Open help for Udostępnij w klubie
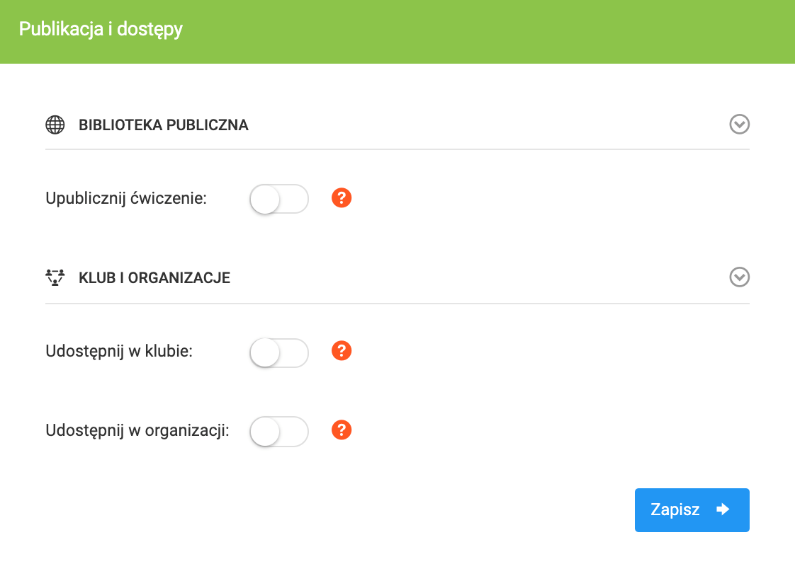Screen dimensions: 795x576 [342, 350]
